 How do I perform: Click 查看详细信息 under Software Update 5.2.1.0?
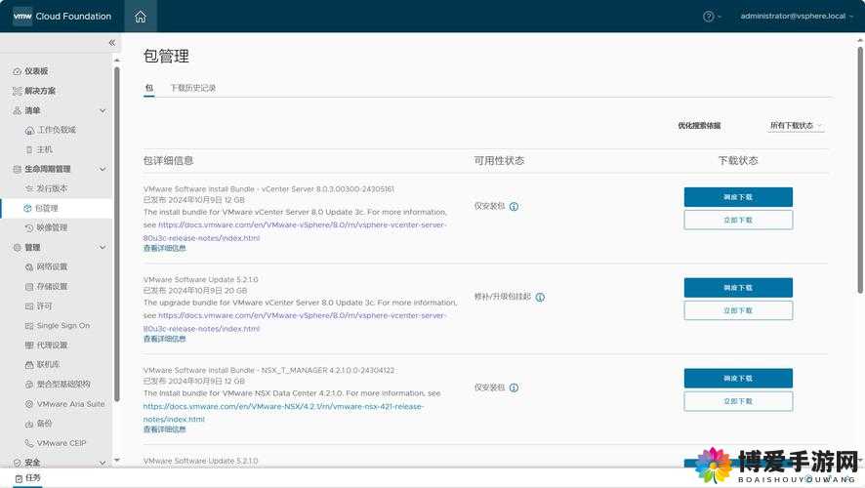click(x=164, y=339)
